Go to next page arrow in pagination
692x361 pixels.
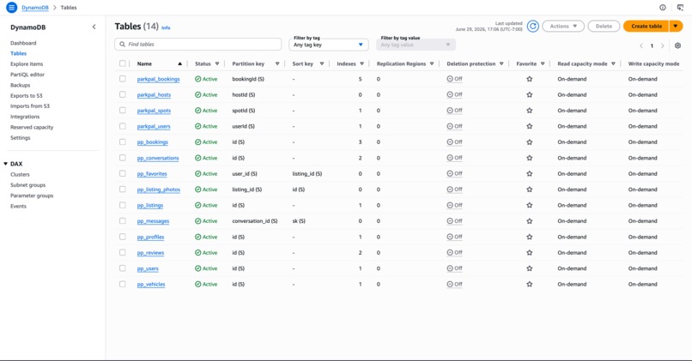pos(662,45)
